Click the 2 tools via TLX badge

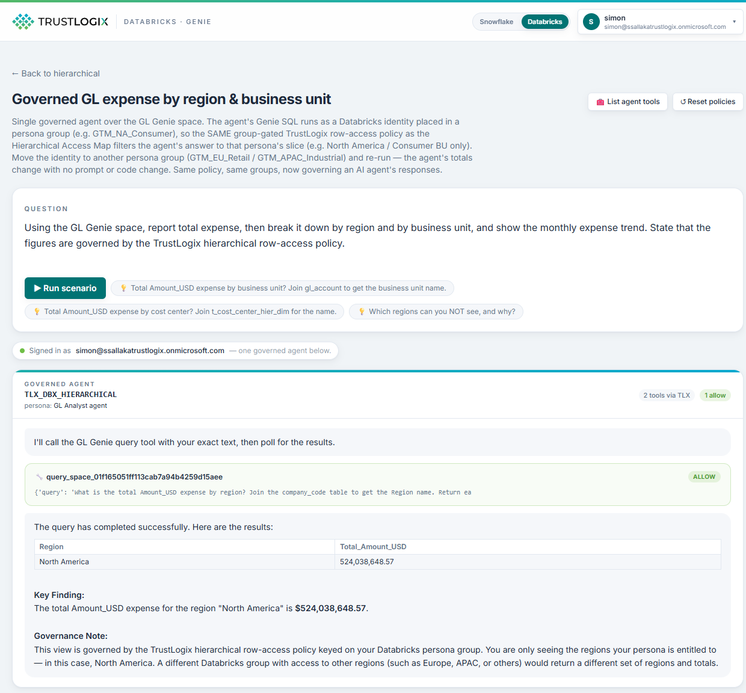coord(667,395)
